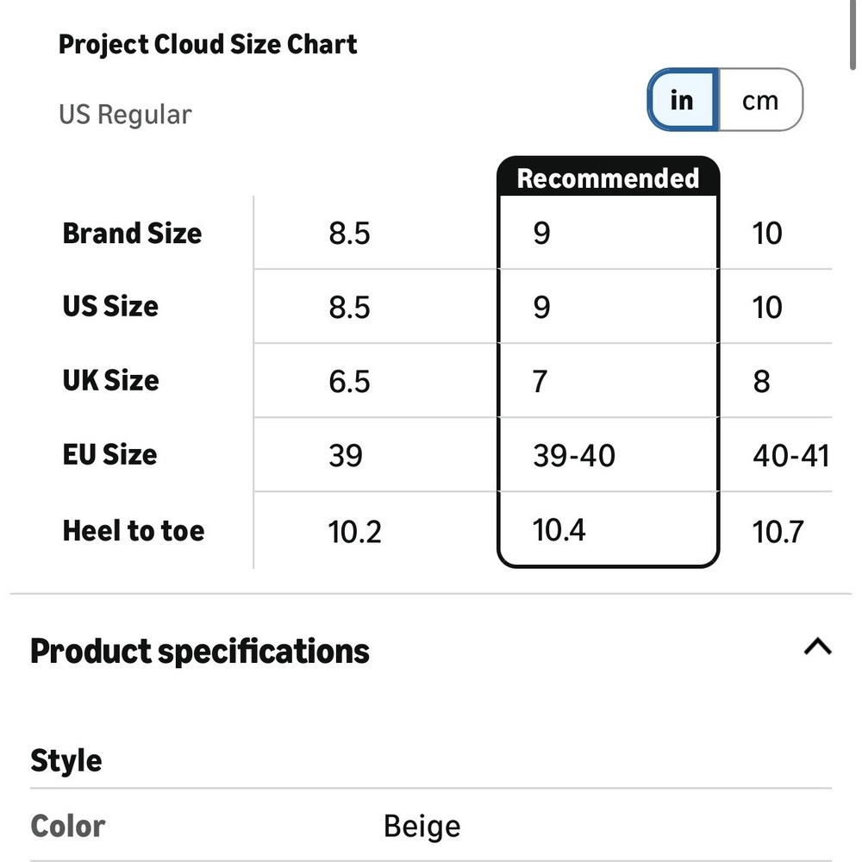The image size is (862, 862).
Task: Click the Heel to toe row label
Action: pyautogui.click(x=134, y=530)
